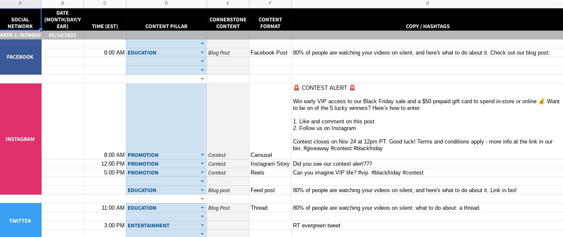Select the column A header
Viewport: 563px width, 237px height.
(20, 3)
